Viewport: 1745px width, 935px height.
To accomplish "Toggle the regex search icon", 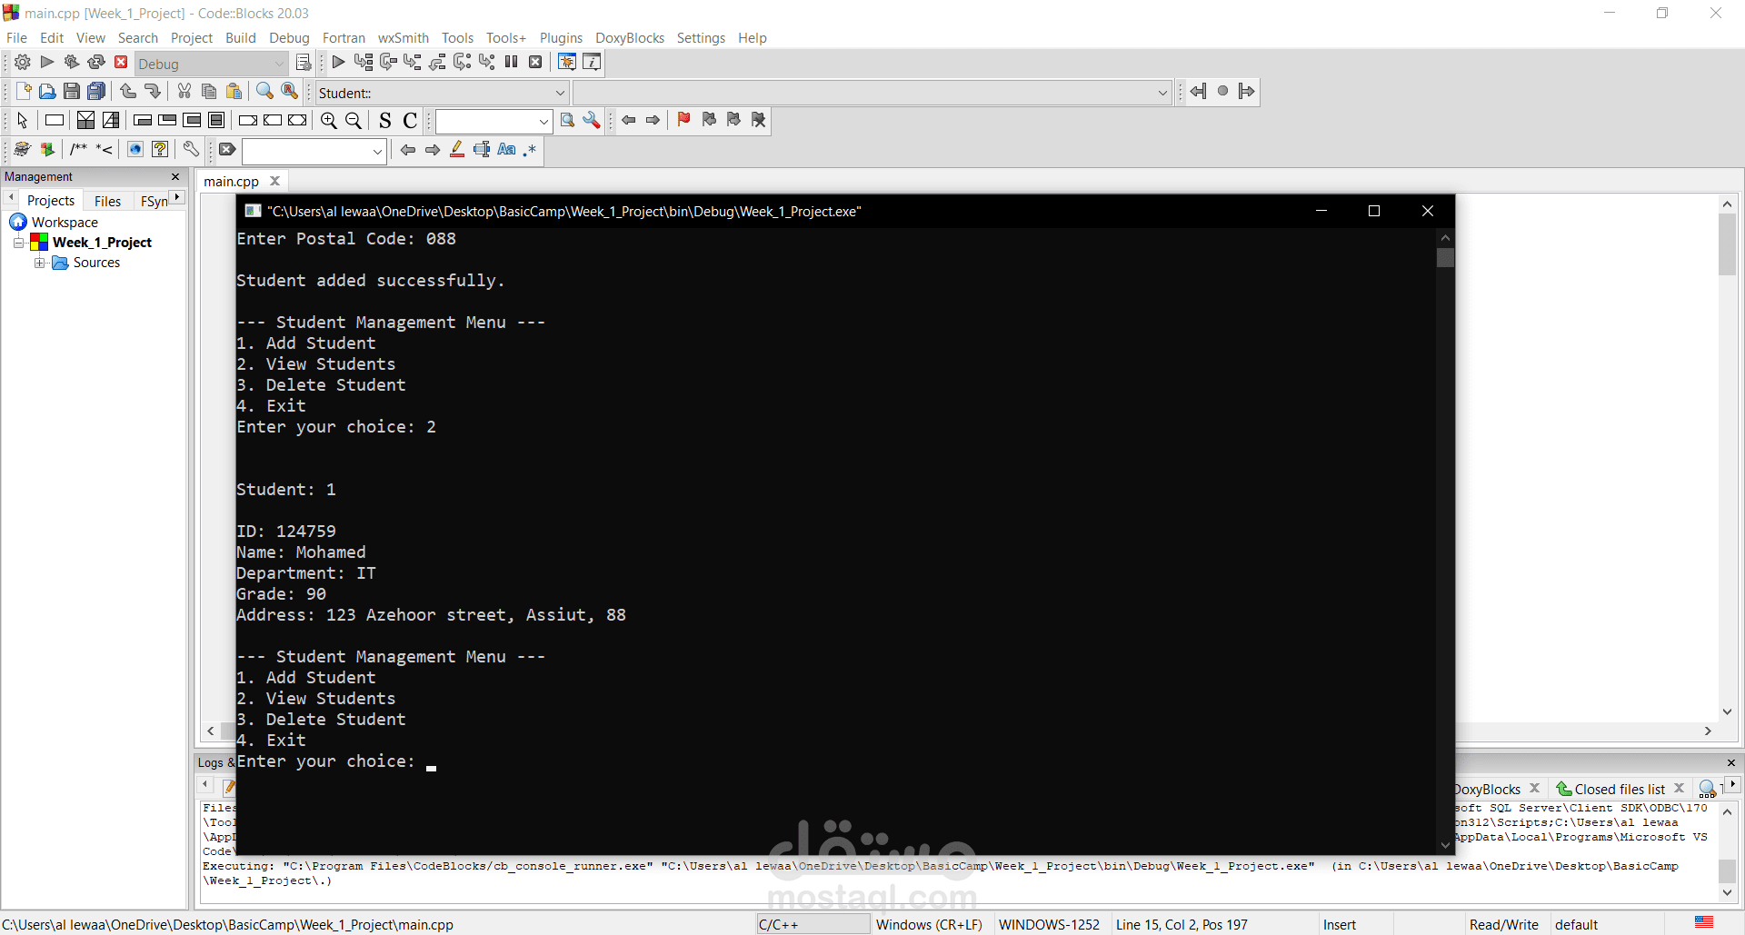I will pyautogui.click(x=530, y=150).
